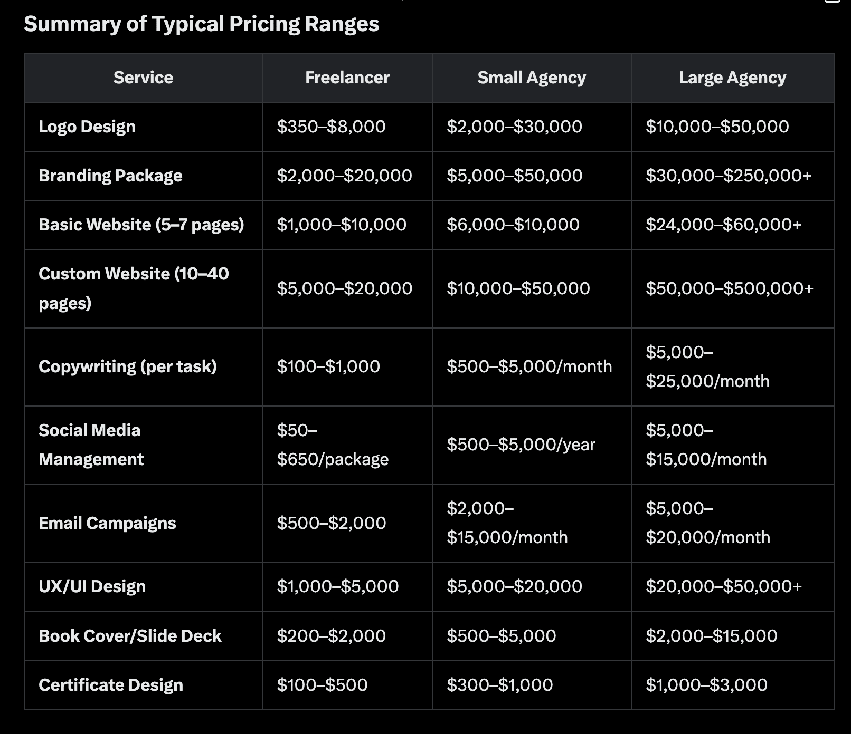This screenshot has width=851, height=734.
Task: Select the Large Agency column header
Action: point(732,78)
